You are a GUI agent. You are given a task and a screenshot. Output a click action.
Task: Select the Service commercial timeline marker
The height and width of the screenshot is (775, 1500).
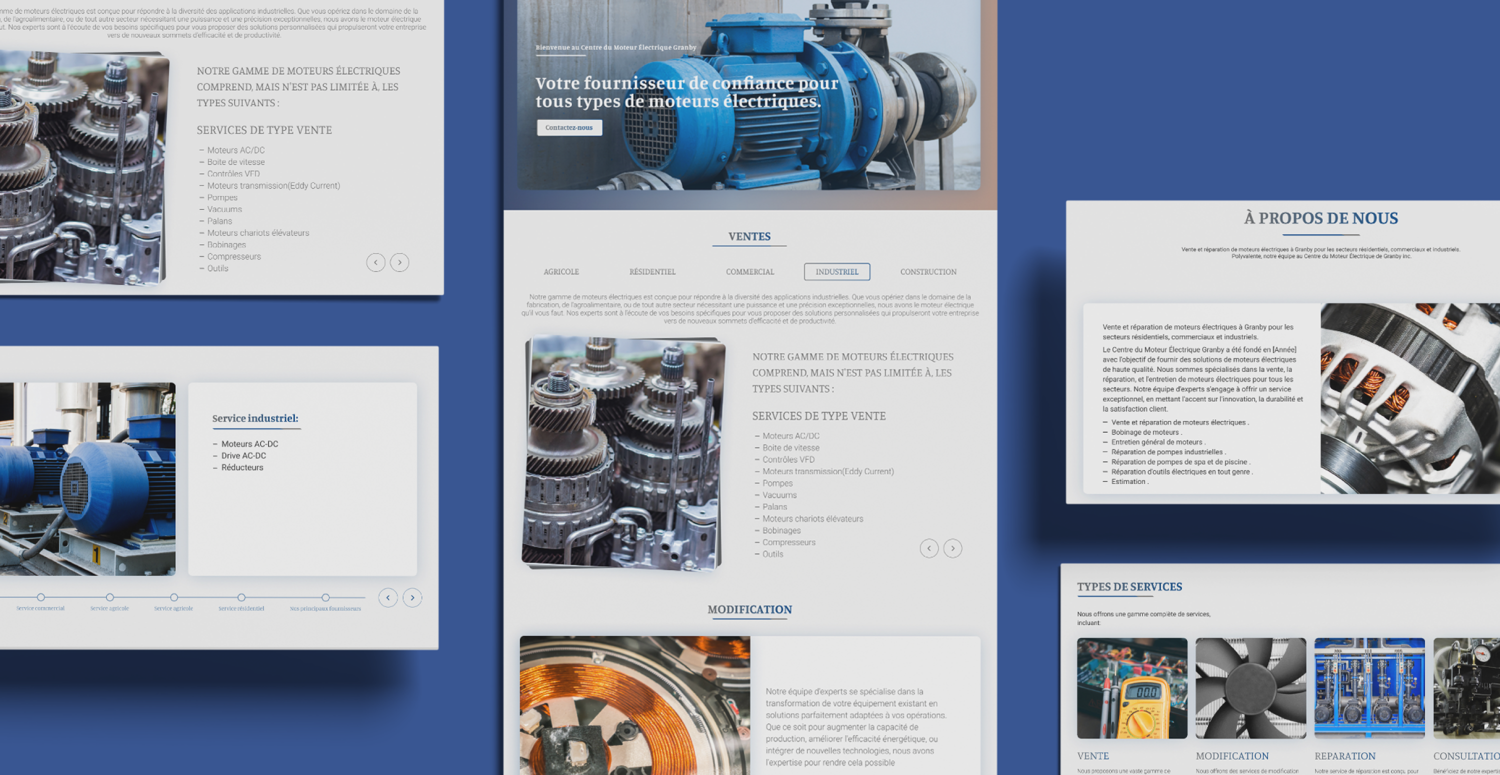(41, 597)
